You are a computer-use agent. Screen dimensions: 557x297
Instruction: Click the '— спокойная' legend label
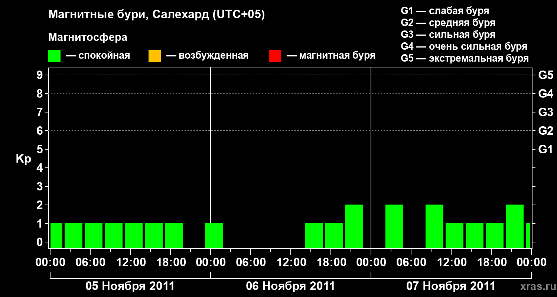click(x=98, y=56)
